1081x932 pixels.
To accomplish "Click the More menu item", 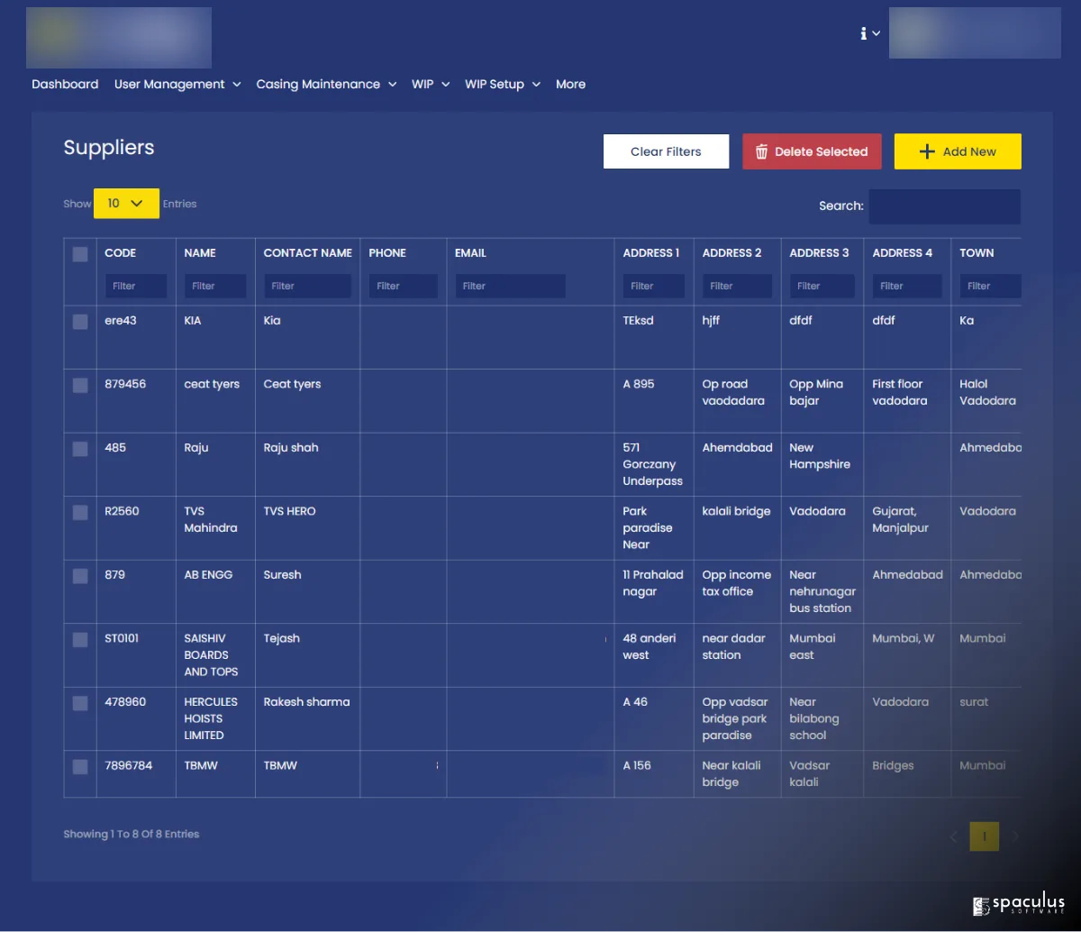I will [570, 84].
